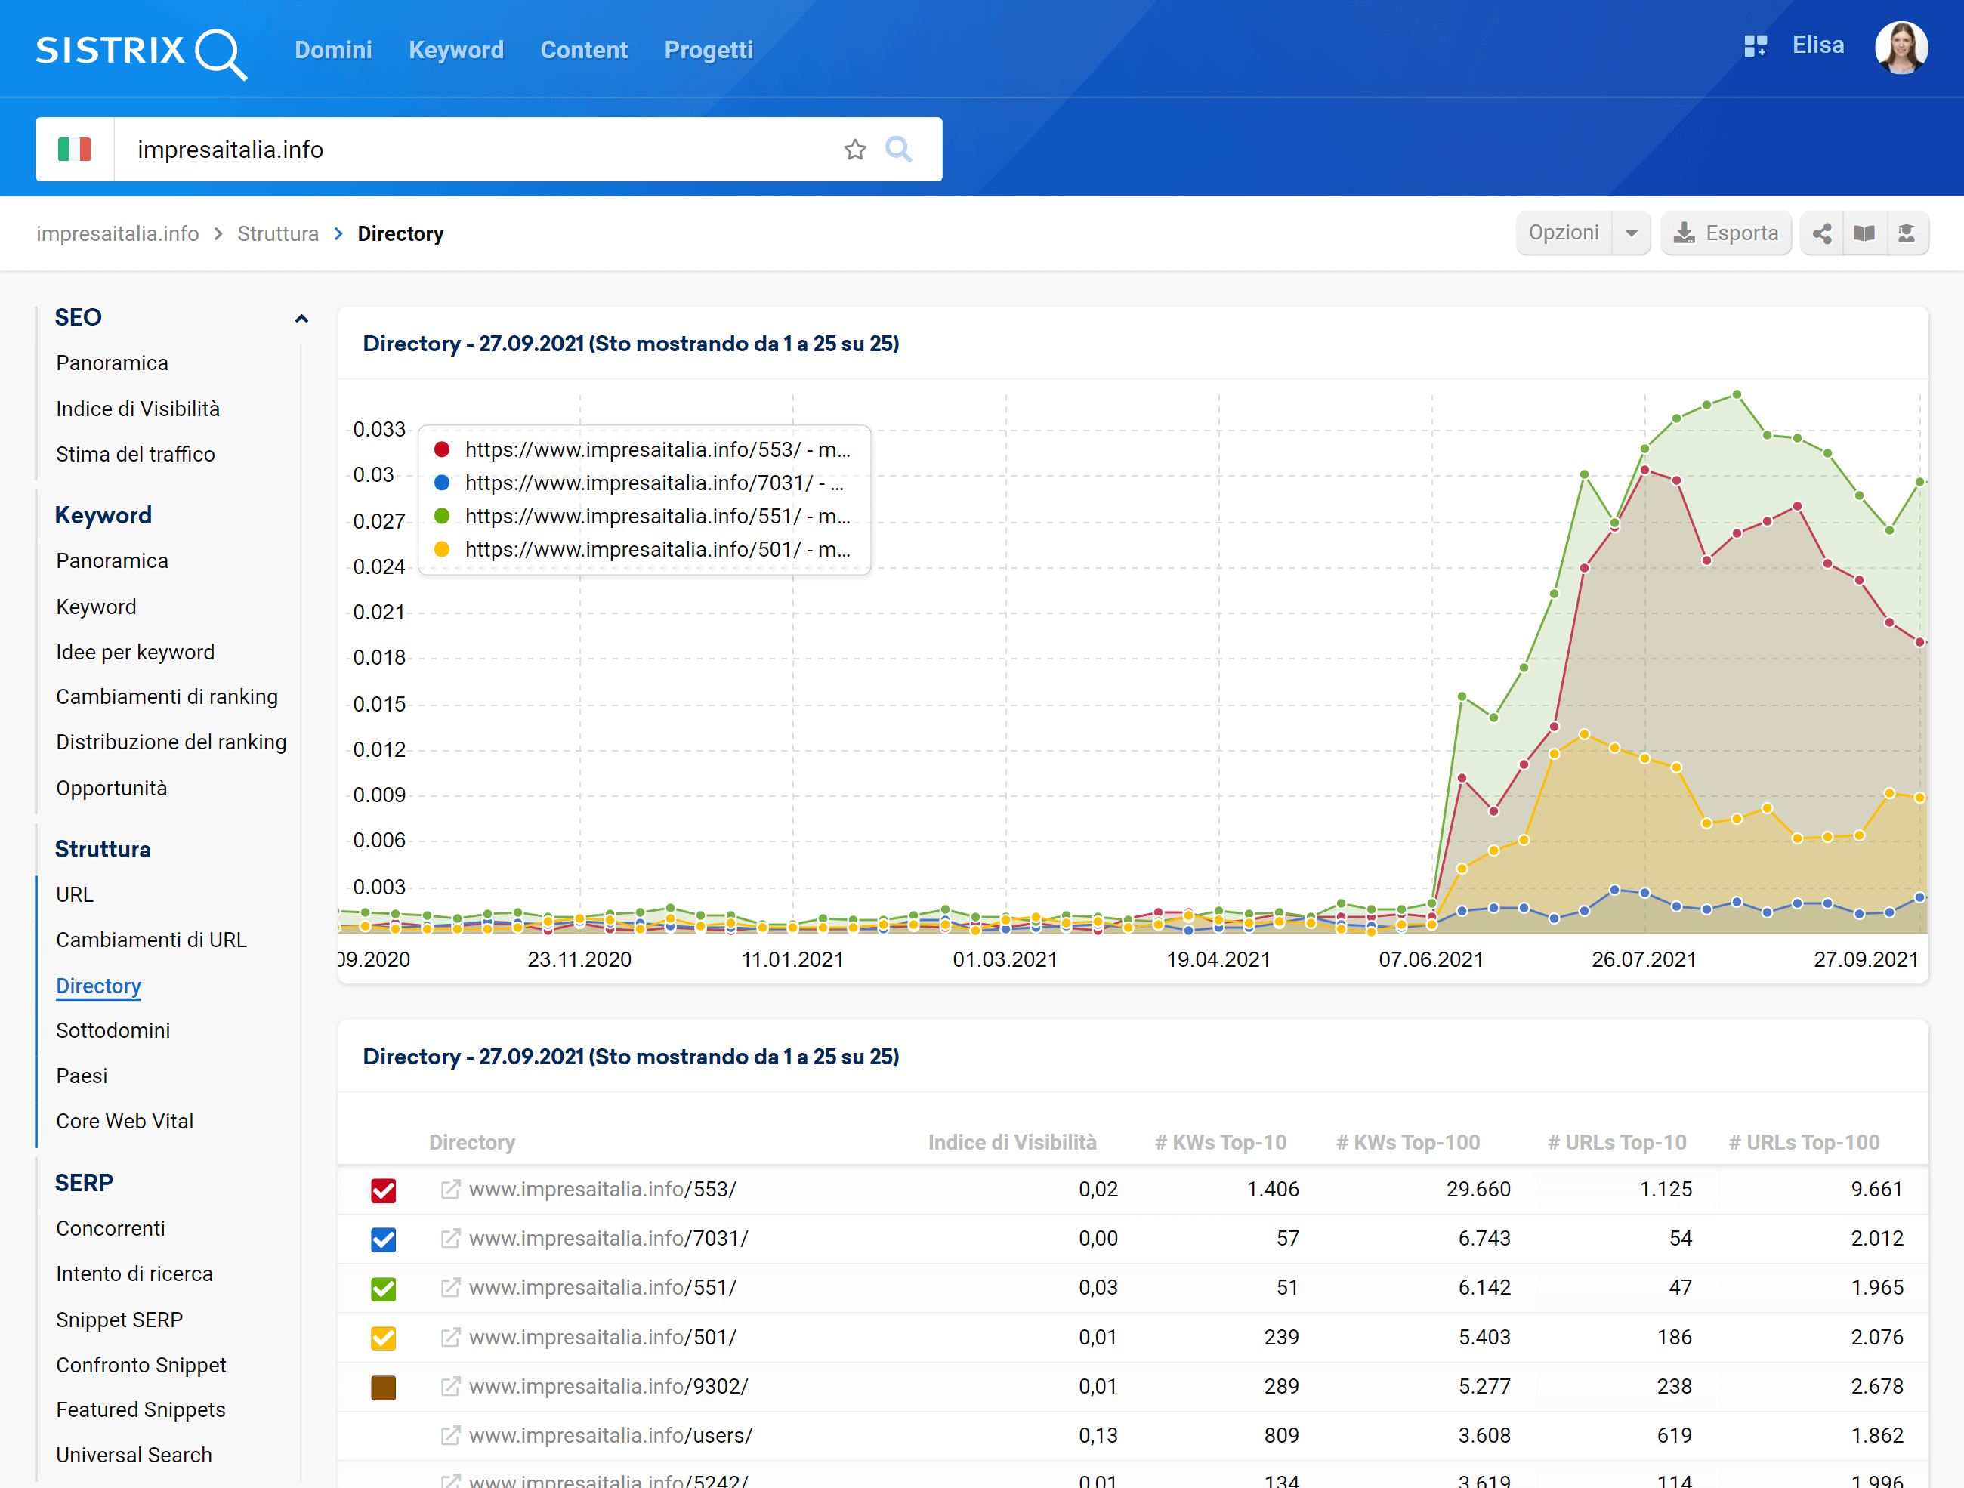Open Opportunità in sidebar
The width and height of the screenshot is (1964, 1488).
(111, 788)
